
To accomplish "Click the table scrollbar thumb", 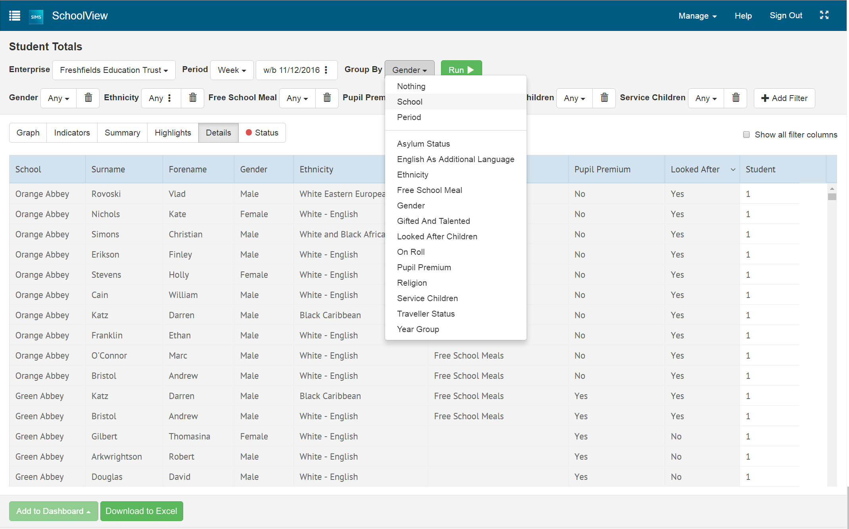I will (x=832, y=197).
